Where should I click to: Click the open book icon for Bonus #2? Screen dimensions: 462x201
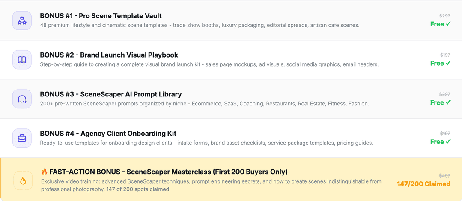22,60
